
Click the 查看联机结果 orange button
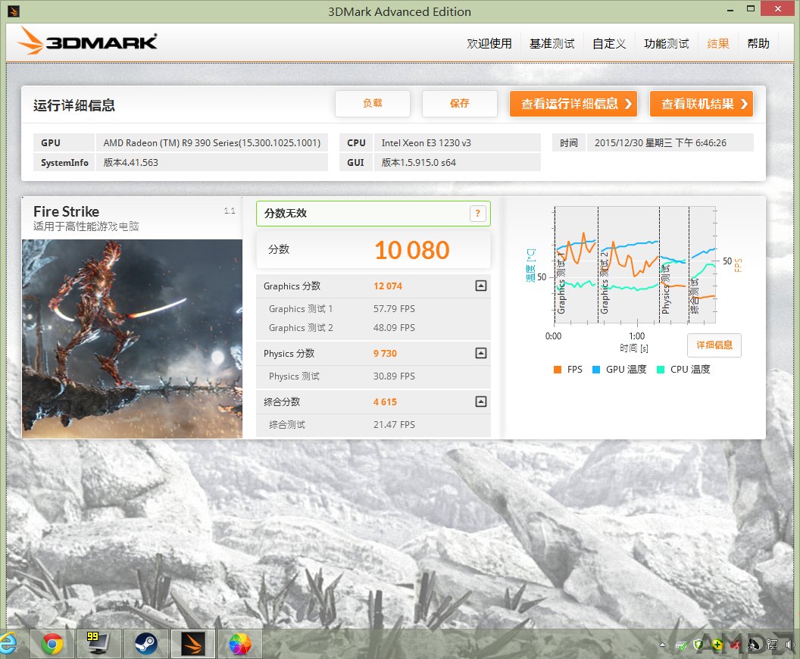point(702,104)
